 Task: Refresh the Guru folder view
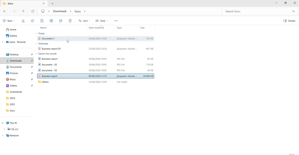[x=33, y=11]
